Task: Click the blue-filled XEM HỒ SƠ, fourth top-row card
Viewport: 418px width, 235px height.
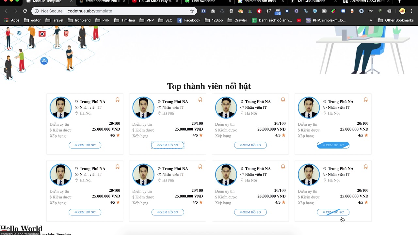Action: pos(333,145)
